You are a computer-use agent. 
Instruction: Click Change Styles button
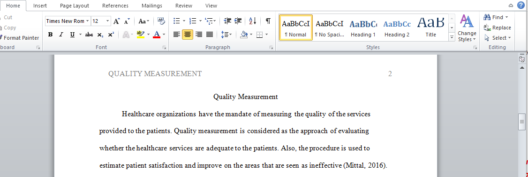[x=467, y=28]
